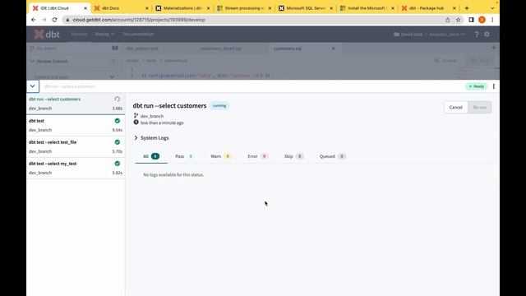
Task: Click green check on test_file entry
Action: (117, 142)
